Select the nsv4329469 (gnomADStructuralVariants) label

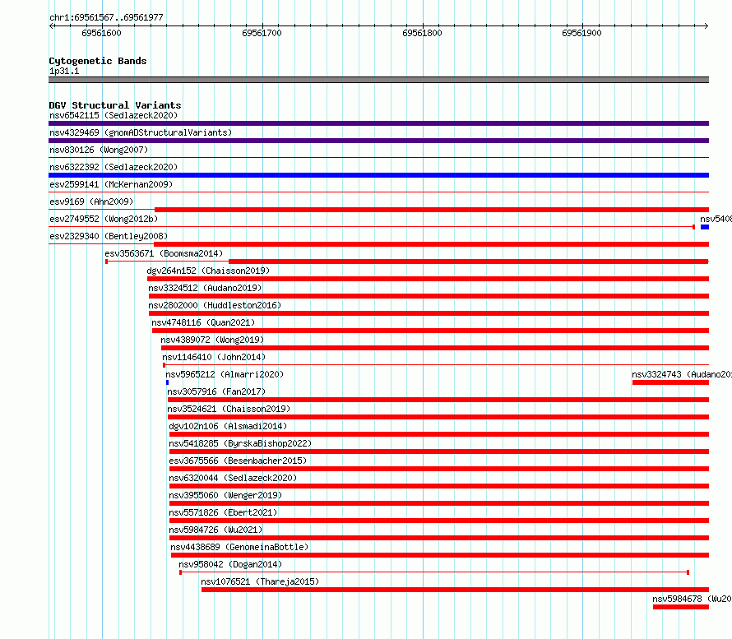(x=141, y=132)
